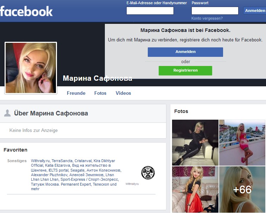Open the Alexander Pluzhnikov link
Viewport: 266px width, 213px height.
pyautogui.click(x=49, y=175)
